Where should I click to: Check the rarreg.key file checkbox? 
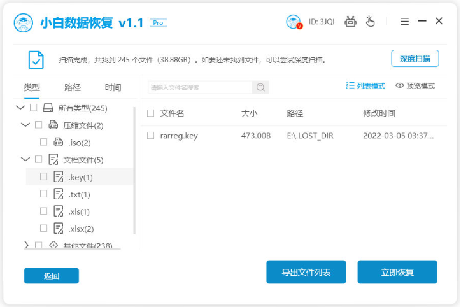(x=151, y=136)
